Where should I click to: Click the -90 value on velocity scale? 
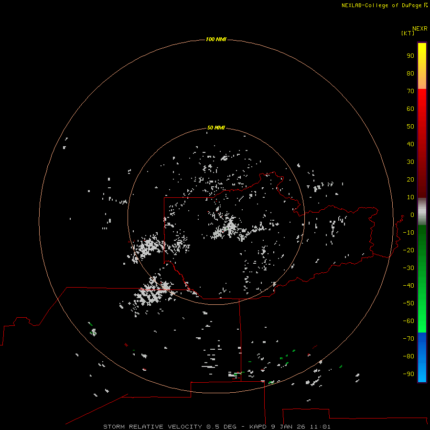pos(408,374)
